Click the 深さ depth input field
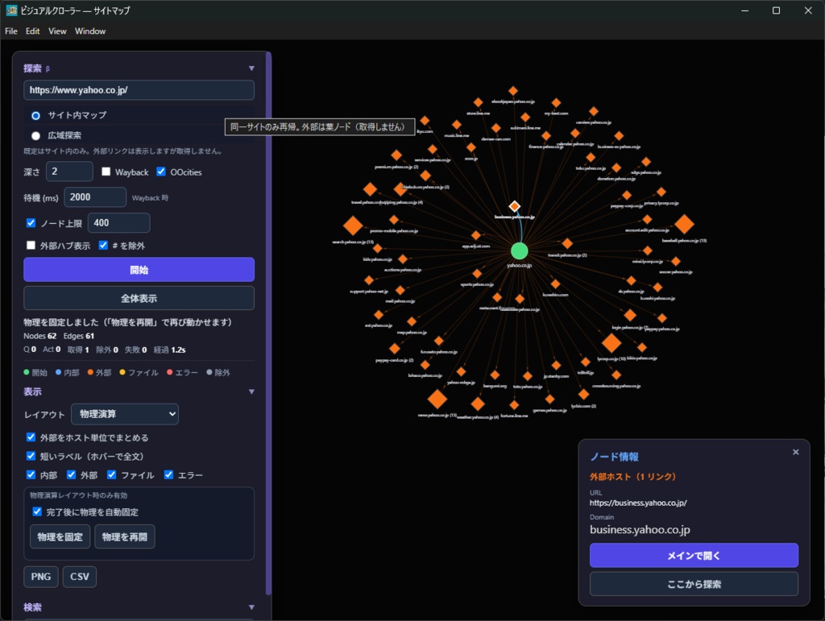 pos(69,172)
